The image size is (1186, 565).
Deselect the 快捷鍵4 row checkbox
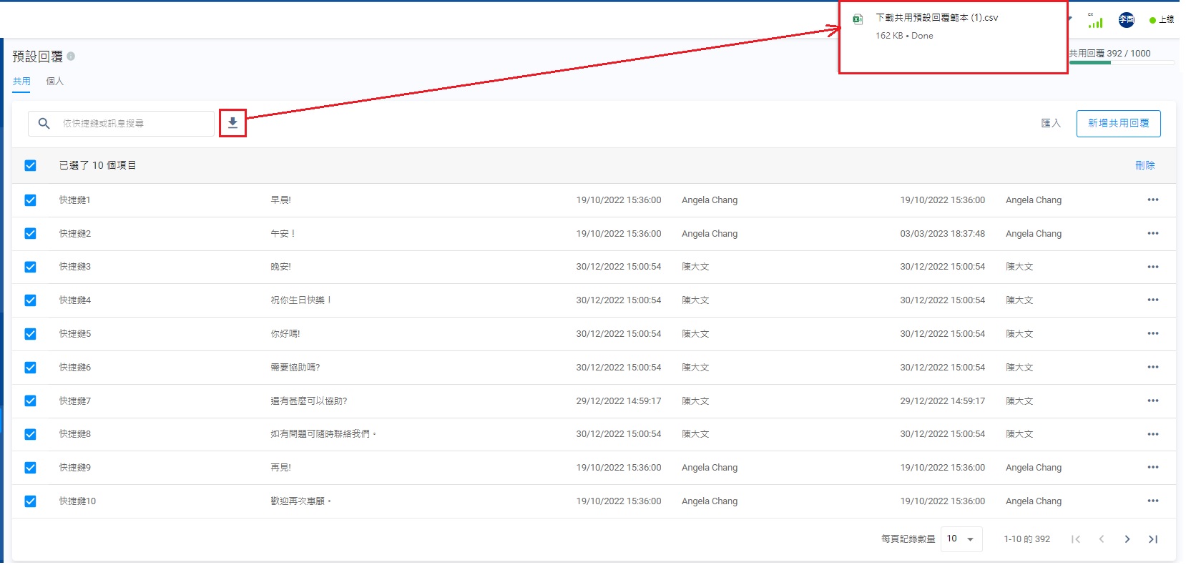(x=30, y=300)
